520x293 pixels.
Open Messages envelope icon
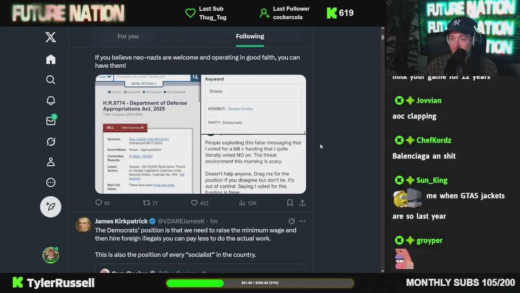[x=51, y=121]
